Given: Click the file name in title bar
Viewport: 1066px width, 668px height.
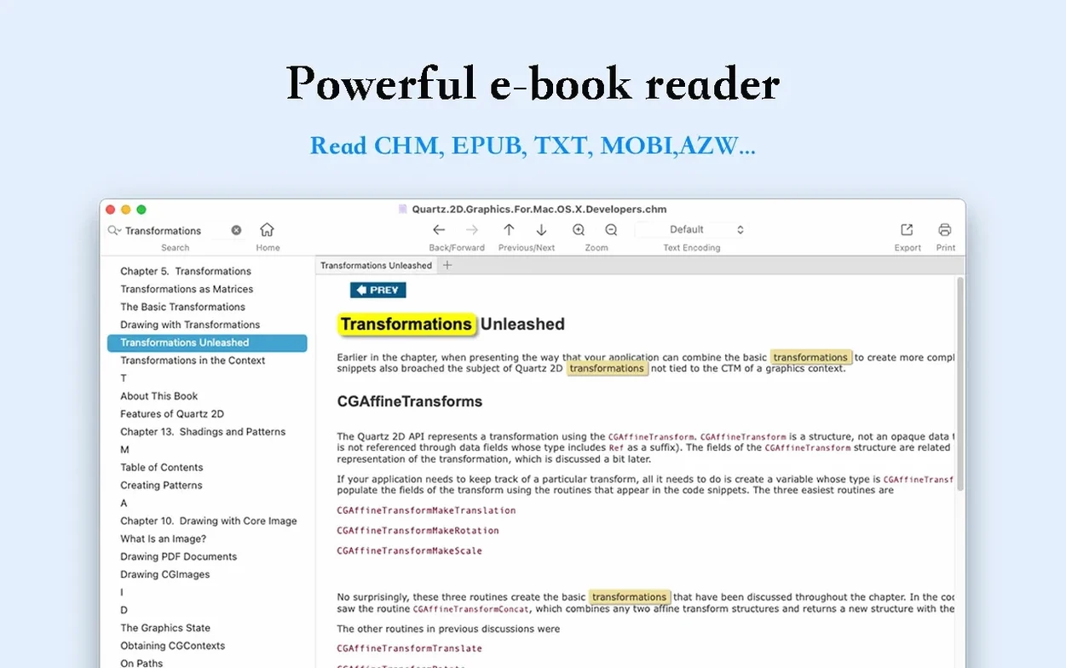Looking at the screenshot, I should pyautogui.click(x=539, y=210).
